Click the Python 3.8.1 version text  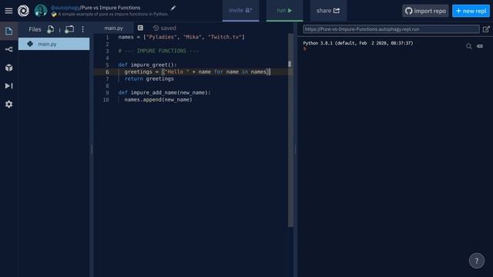pos(358,43)
